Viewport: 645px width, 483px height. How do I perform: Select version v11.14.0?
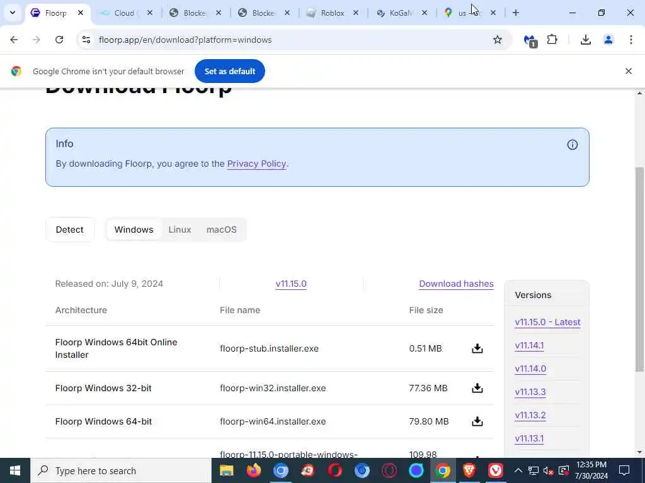530,369
